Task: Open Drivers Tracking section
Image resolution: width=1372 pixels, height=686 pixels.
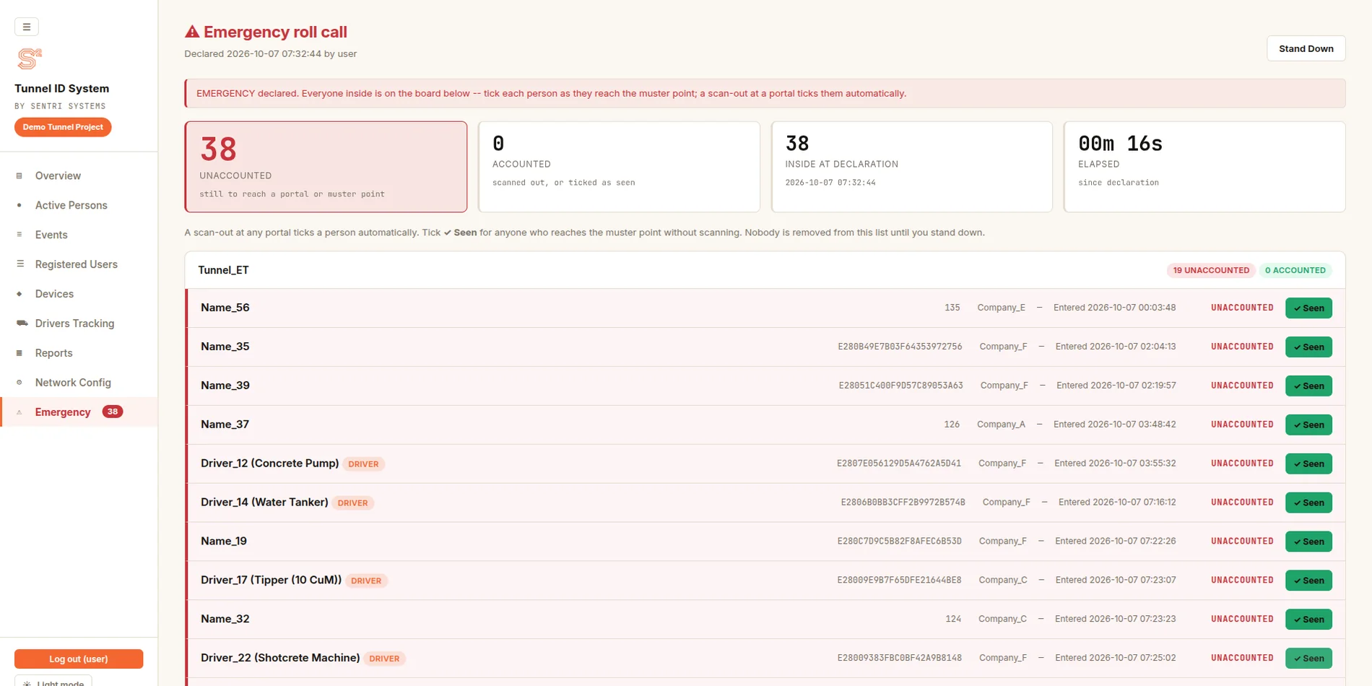Action: pos(79,324)
